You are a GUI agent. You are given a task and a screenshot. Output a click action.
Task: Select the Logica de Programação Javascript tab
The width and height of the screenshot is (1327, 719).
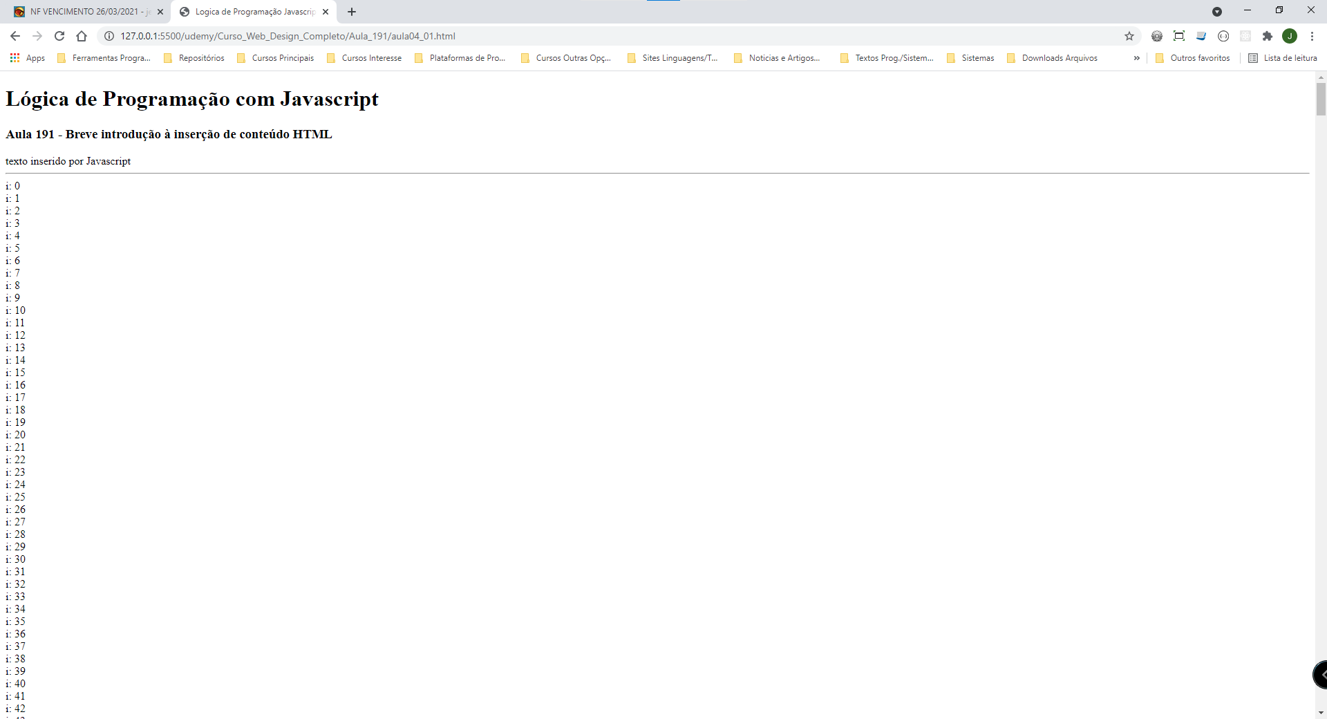tap(254, 12)
